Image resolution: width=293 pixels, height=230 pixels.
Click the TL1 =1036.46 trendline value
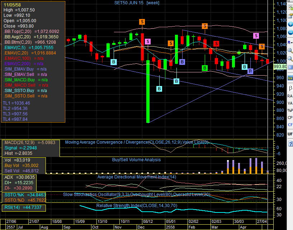tap(16, 103)
